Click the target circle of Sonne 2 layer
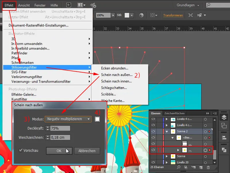Screen dimensions: 230x173 point(205,131)
